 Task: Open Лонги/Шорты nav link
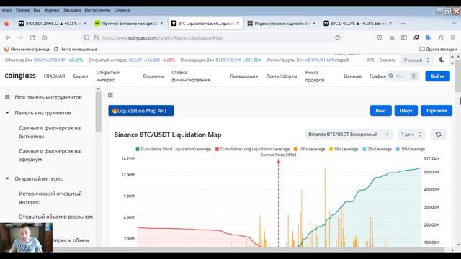point(282,76)
